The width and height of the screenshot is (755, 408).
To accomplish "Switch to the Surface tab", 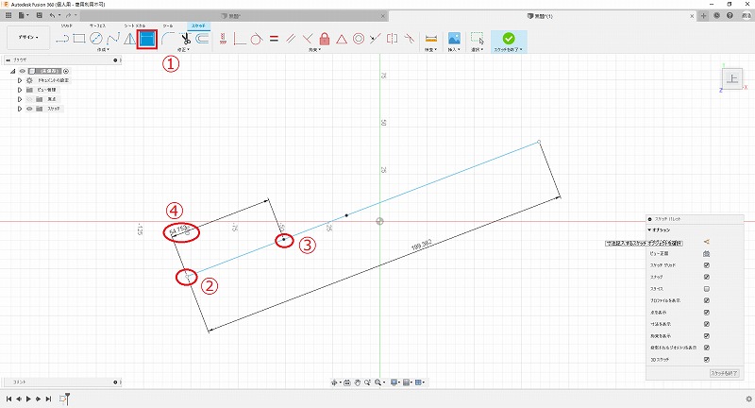I will 99,24.
